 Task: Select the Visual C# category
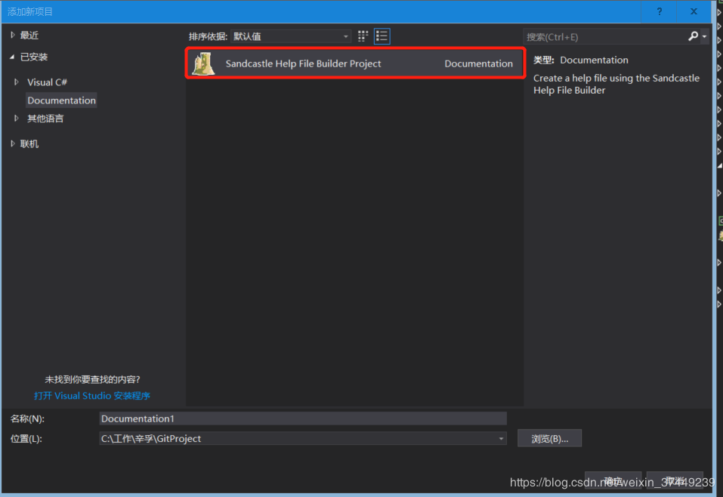coord(47,82)
